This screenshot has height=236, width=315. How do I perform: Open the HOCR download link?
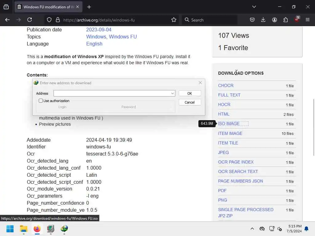click(224, 104)
